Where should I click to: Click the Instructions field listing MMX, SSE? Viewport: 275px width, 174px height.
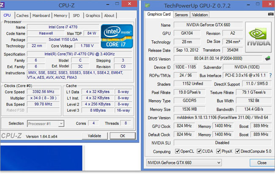click(x=80, y=75)
